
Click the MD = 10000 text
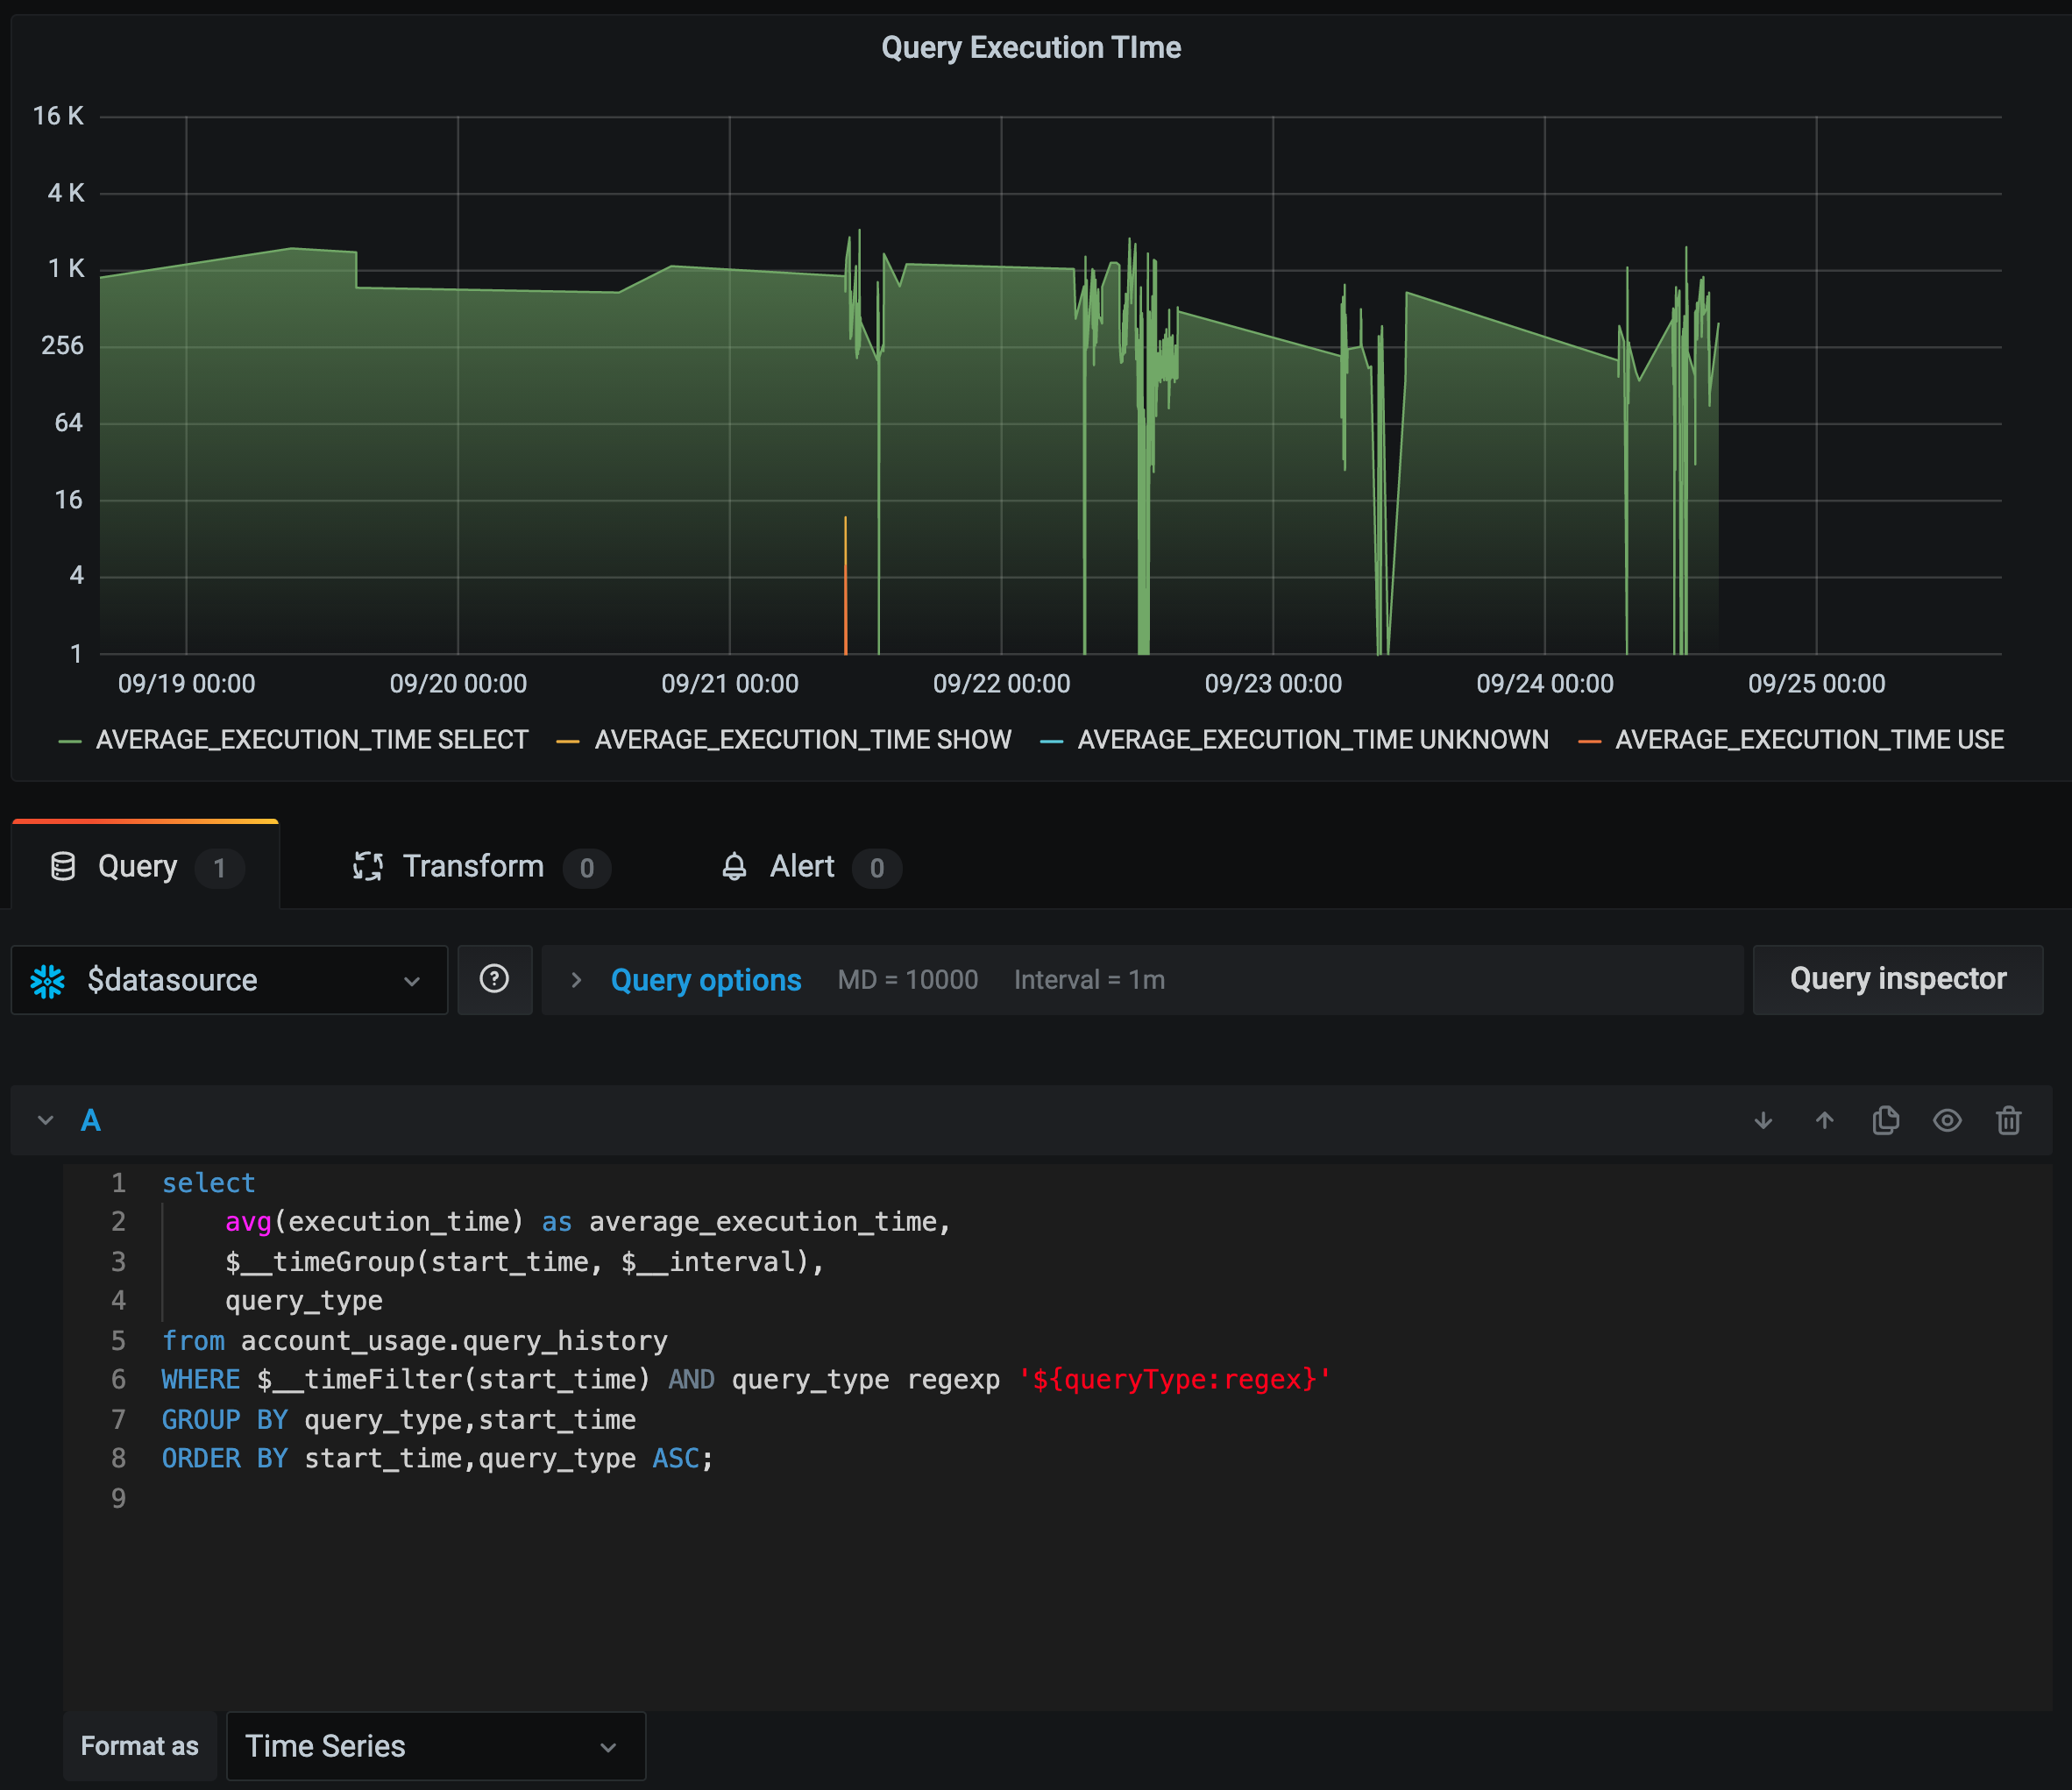tap(908, 980)
